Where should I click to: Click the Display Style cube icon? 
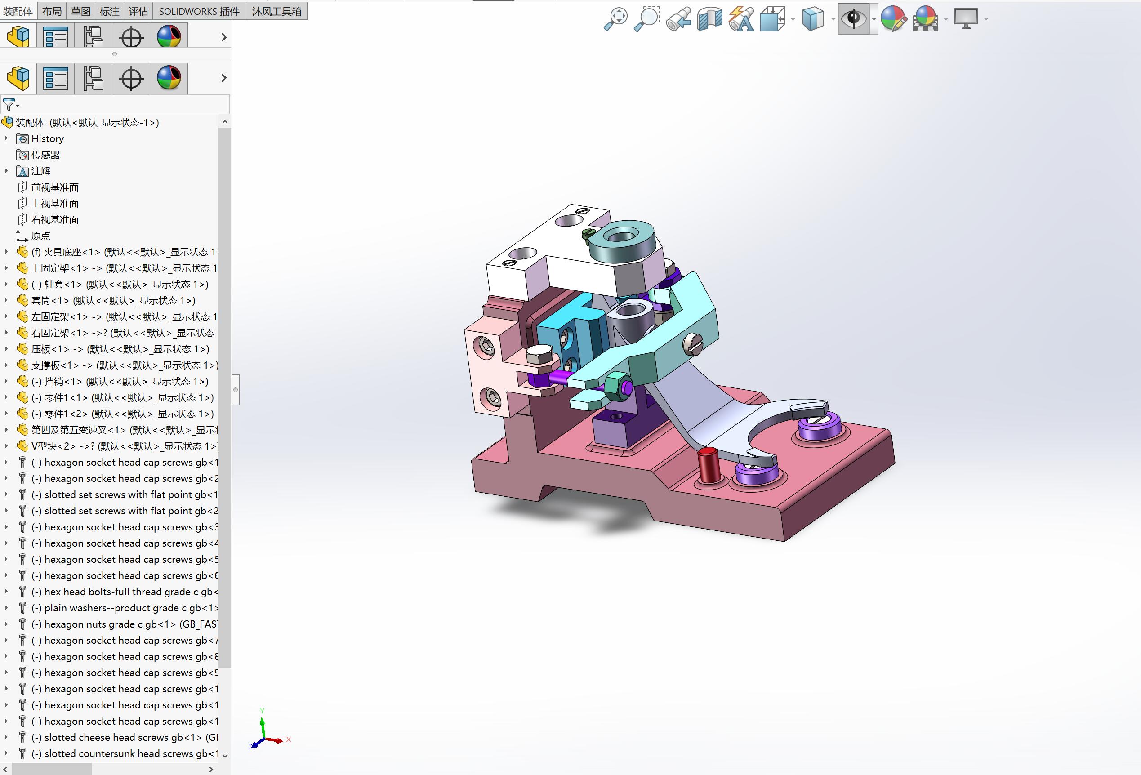pos(813,19)
